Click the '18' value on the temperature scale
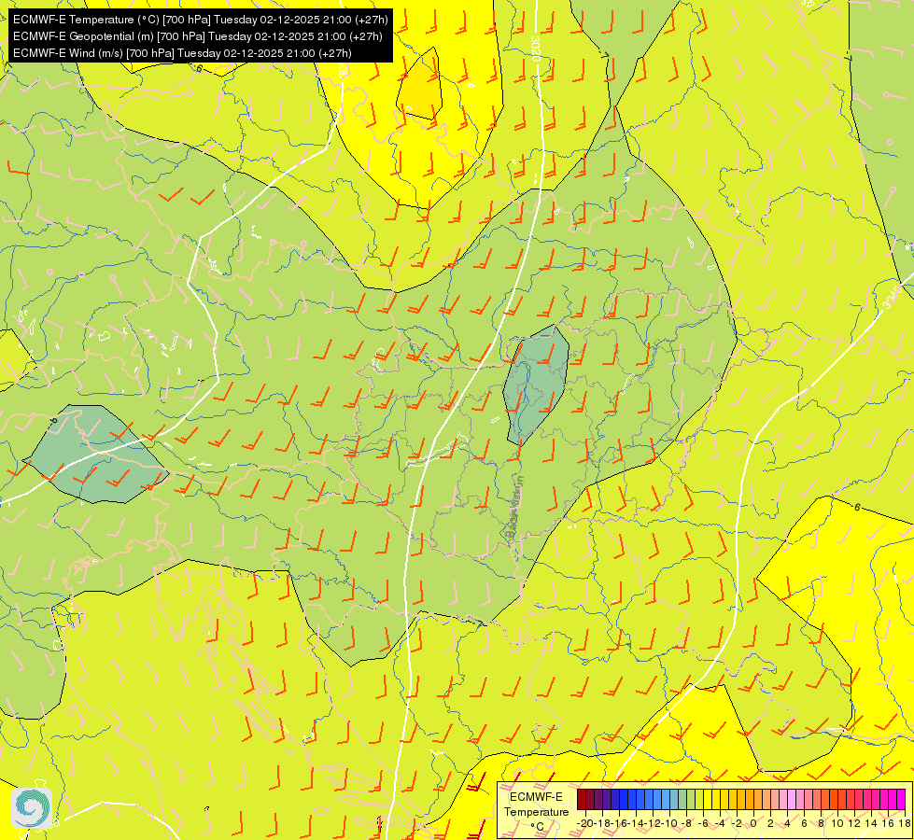The image size is (914, 840). (904, 823)
